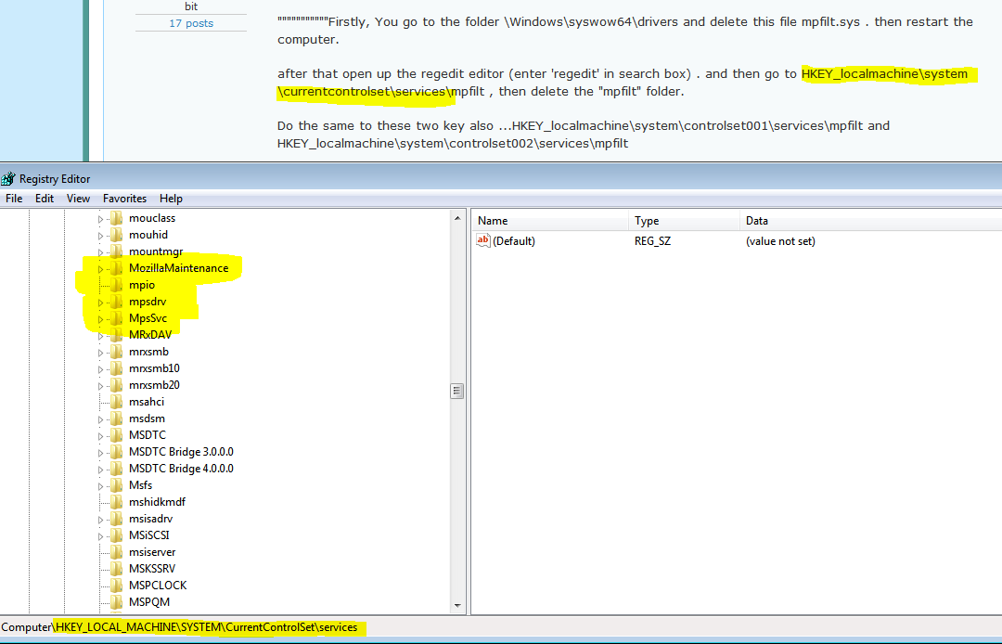Click the Registry Editor title bar icon
The image size is (1002, 644).
(8, 178)
